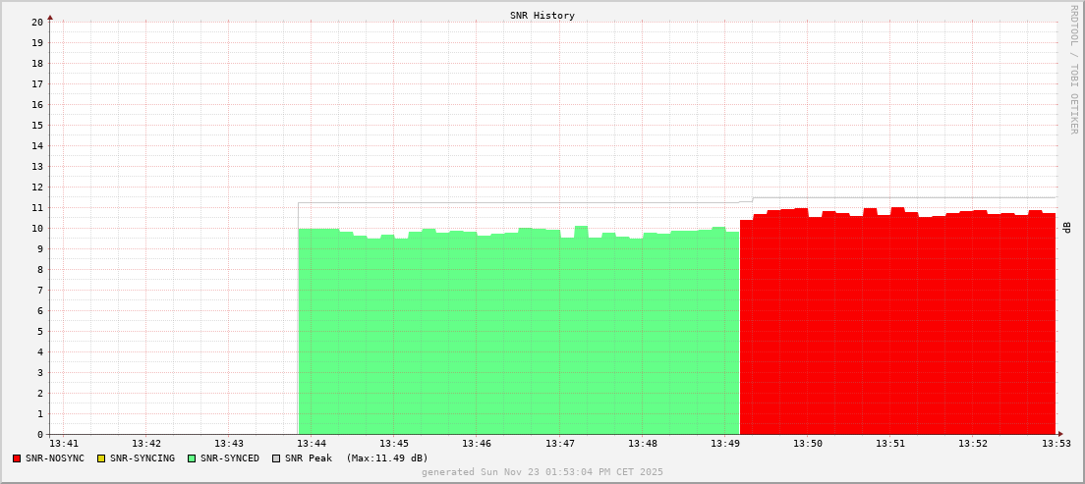Image resolution: width=1085 pixels, height=484 pixels.
Task: Click the dB unit label on right side
Action: [1067, 227]
